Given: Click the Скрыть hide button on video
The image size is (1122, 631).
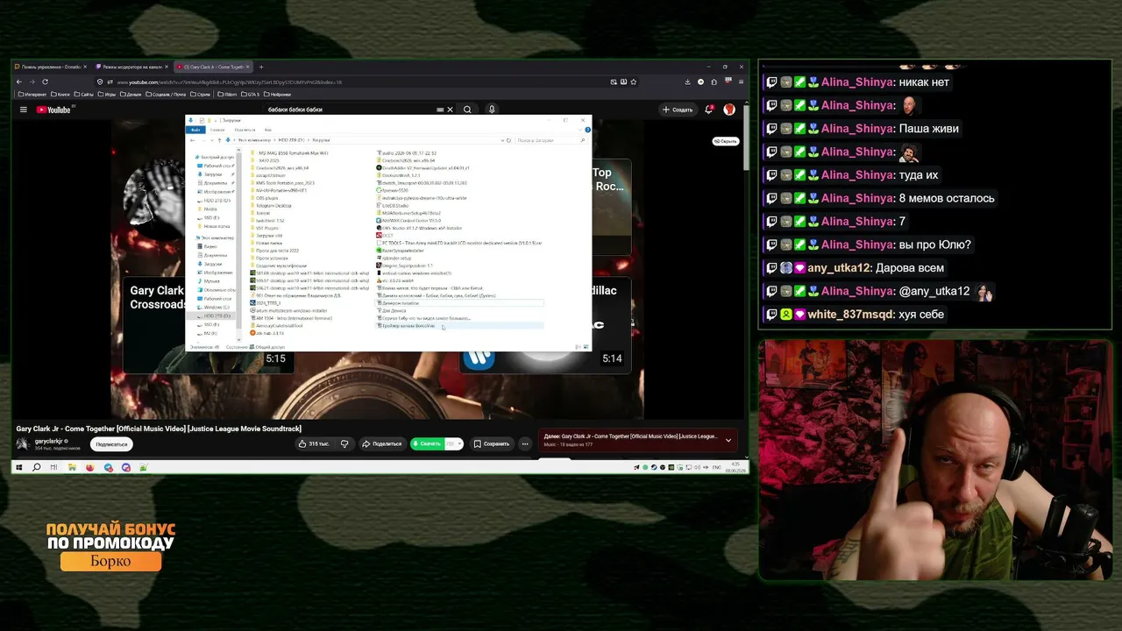Looking at the screenshot, I should coord(725,141).
